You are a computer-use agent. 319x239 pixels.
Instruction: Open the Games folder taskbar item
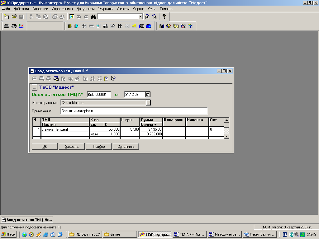[x=120, y=234]
